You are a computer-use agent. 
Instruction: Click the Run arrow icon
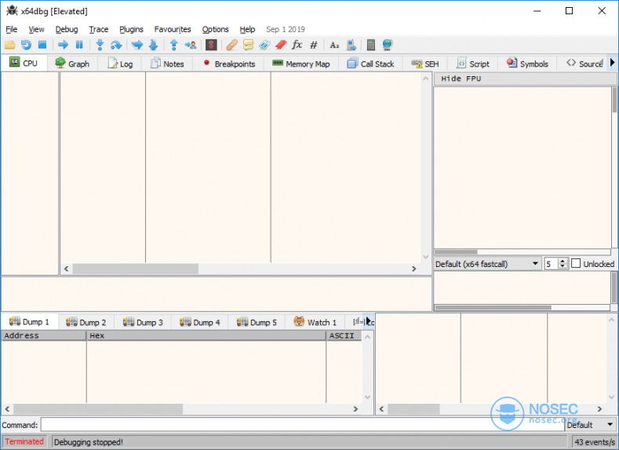[x=63, y=45]
